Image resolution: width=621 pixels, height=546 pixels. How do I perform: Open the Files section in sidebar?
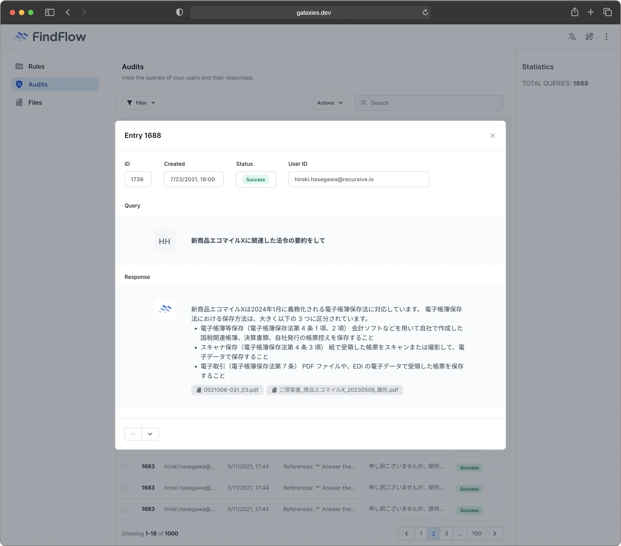click(x=35, y=102)
